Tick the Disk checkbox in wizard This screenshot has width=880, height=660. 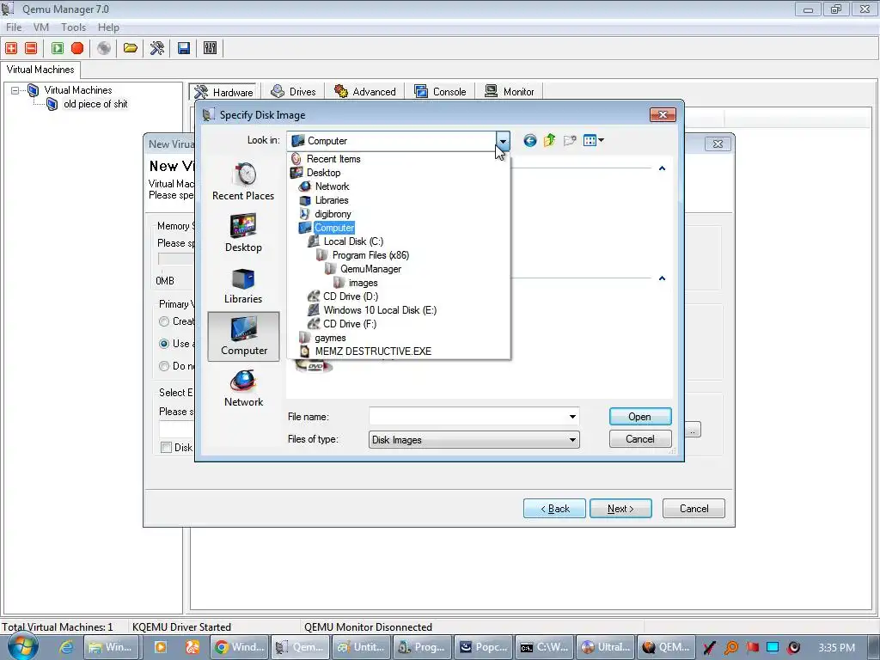[166, 447]
